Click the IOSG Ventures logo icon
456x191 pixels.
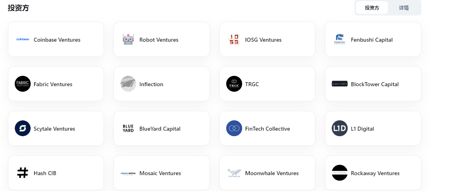coord(234,39)
